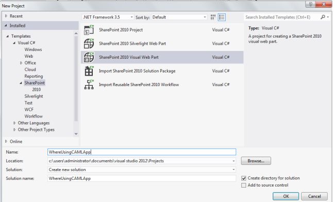Image resolution: width=335 pixels, height=202 pixels.
Task: Enable Add to source control checkbox
Action: point(244,185)
